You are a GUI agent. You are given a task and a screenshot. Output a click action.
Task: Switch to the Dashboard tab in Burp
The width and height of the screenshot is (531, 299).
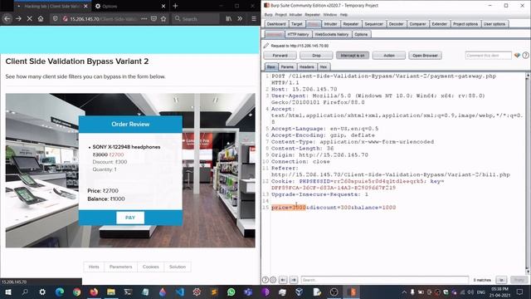tap(276, 24)
